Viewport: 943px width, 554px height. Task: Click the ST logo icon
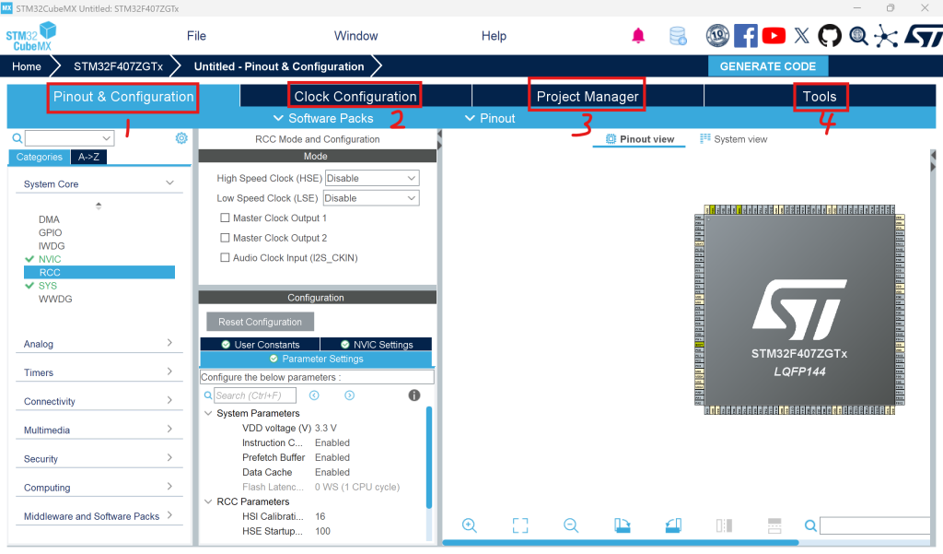(x=923, y=36)
